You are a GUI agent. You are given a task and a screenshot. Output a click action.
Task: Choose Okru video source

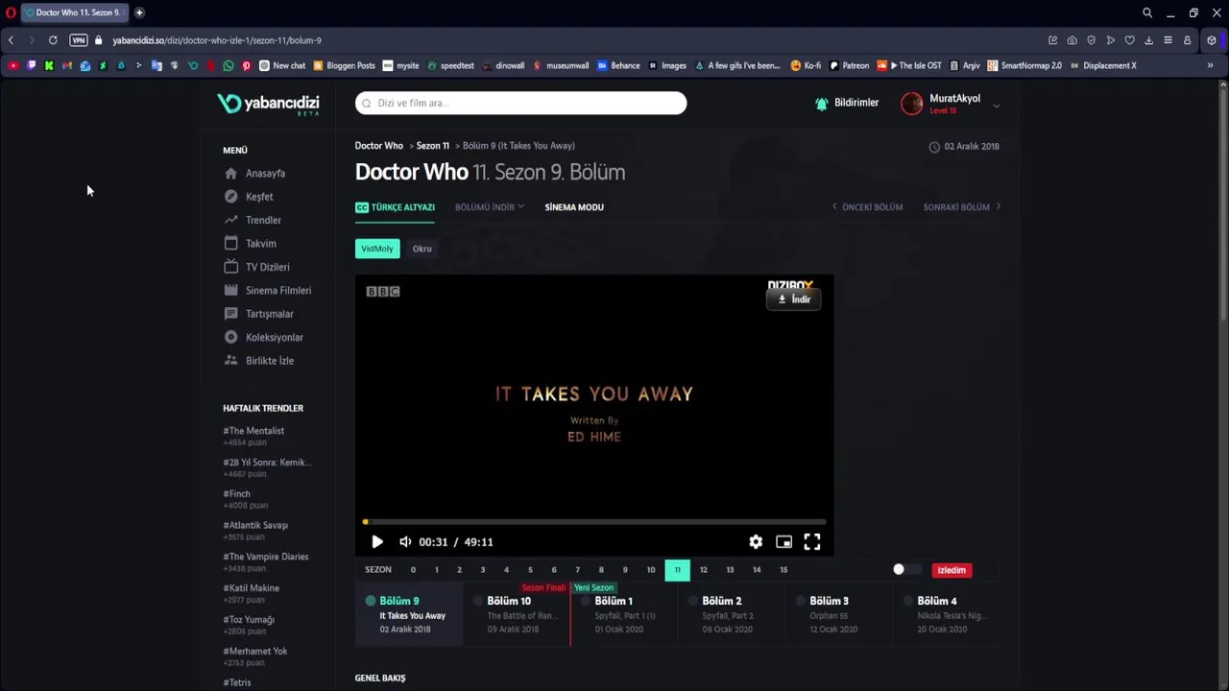[x=422, y=249]
